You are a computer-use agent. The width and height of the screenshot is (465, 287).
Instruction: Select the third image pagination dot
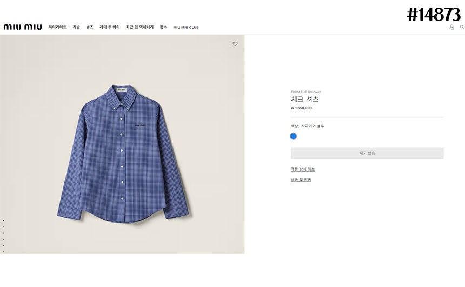(4, 233)
